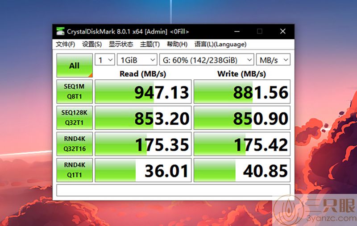
Task: Click the SEQ1M read result 947.13
Action: (143, 92)
